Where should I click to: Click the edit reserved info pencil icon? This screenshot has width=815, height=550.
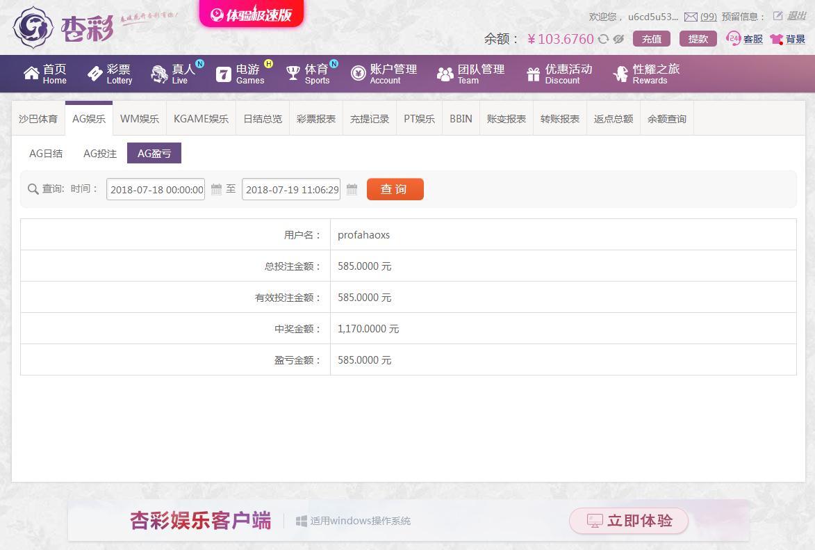pos(778,16)
